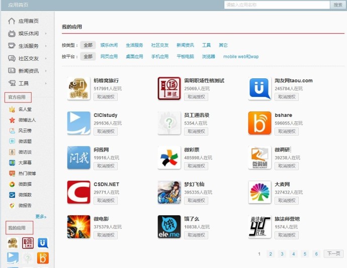The width and height of the screenshot is (347, 268).
Task: Click 取消授权 under CSDN.NET
Action: pyautogui.click(x=106, y=201)
